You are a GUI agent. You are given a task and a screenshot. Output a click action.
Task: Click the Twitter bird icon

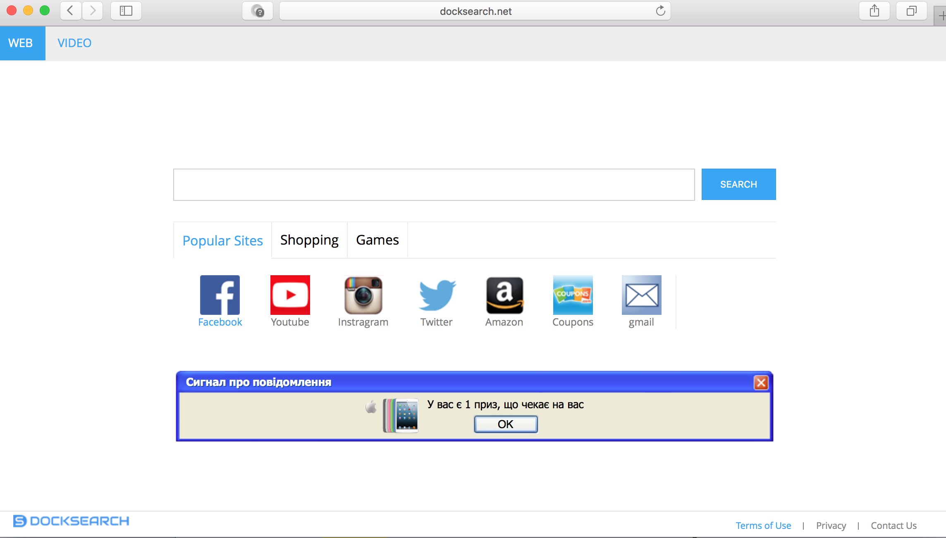(437, 295)
